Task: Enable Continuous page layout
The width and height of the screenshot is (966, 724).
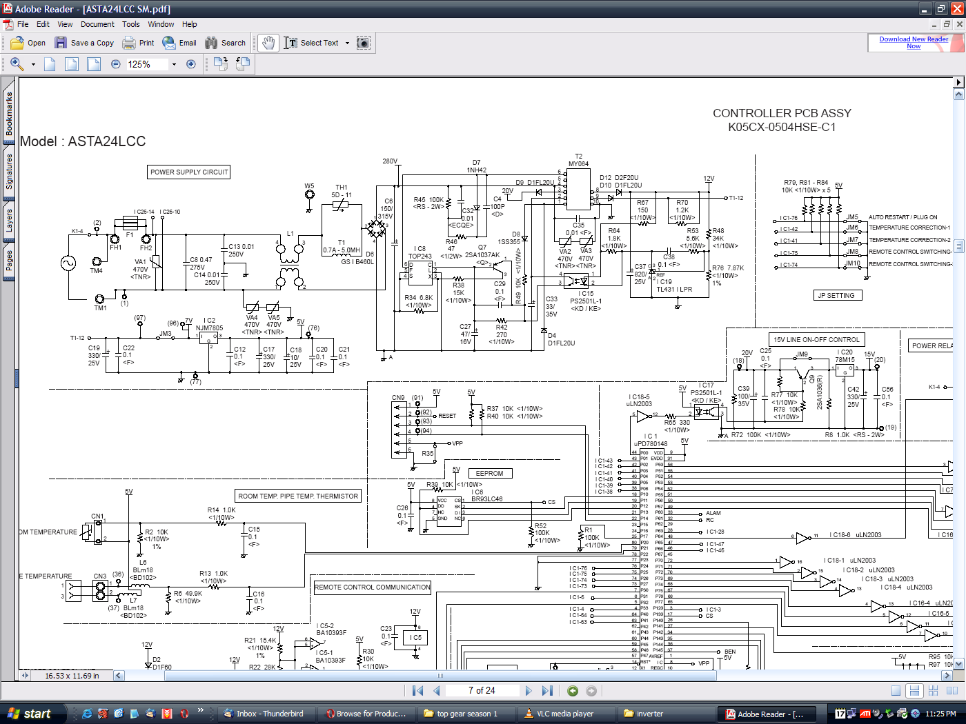Action: 914,691
